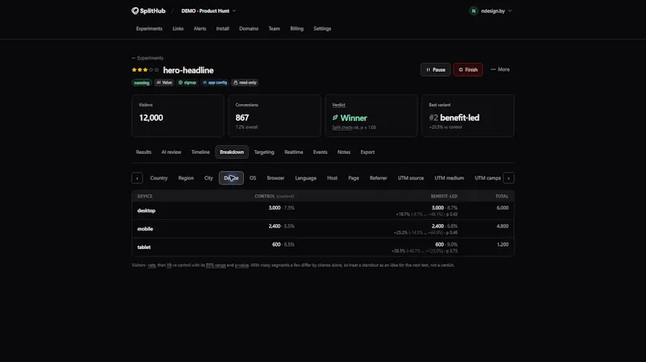646x362 pixels.
Task: Click the N user avatar
Action: click(x=473, y=11)
